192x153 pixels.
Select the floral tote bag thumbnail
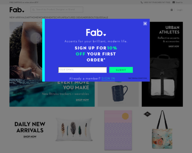tap(162, 129)
